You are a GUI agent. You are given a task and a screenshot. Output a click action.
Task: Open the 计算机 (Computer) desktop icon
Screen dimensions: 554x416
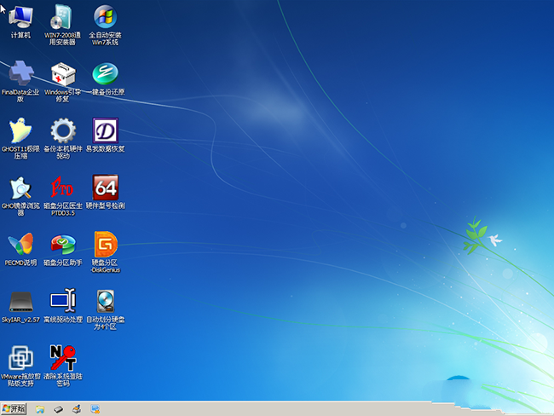pyautogui.click(x=20, y=18)
